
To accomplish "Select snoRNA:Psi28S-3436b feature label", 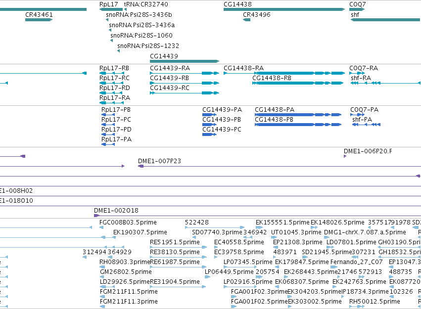I will click(x=139, y=15).
